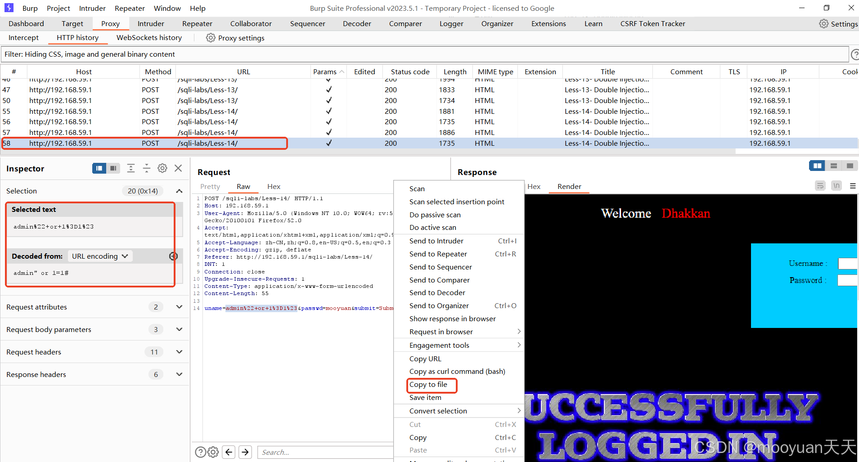Open Settings gear in top right
The width and height of the screenshot is (859, 462).
[x=823, y=24]
